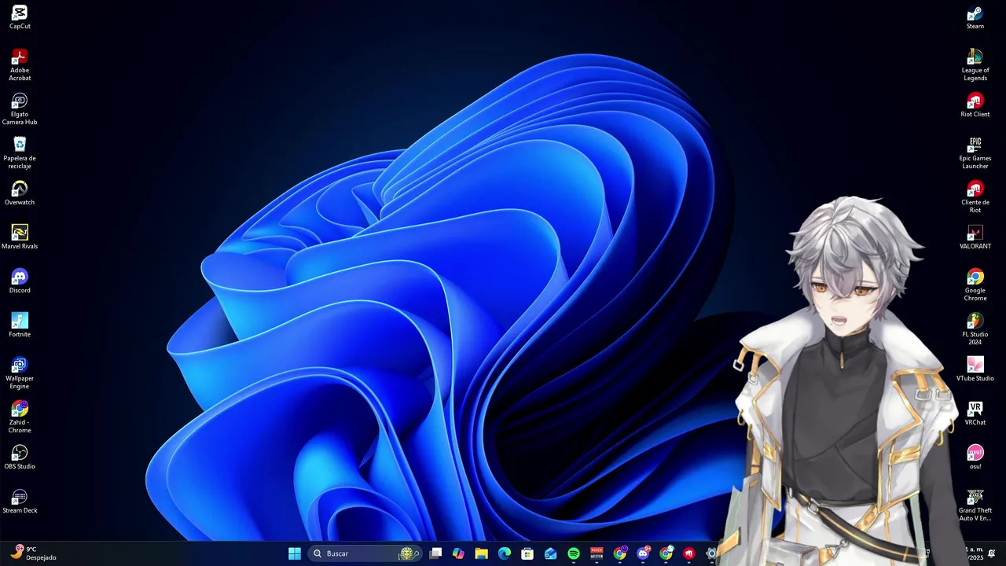This screenshot has height=566, width=1006.
Task: Open the notifications bell in the system tray
Action: coord(992,553)
